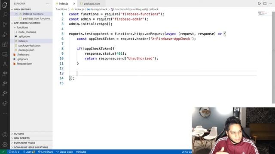Show errors and warnings in status bar
Image resolution: width=275 pixels, height=154 pixels.
14,152
